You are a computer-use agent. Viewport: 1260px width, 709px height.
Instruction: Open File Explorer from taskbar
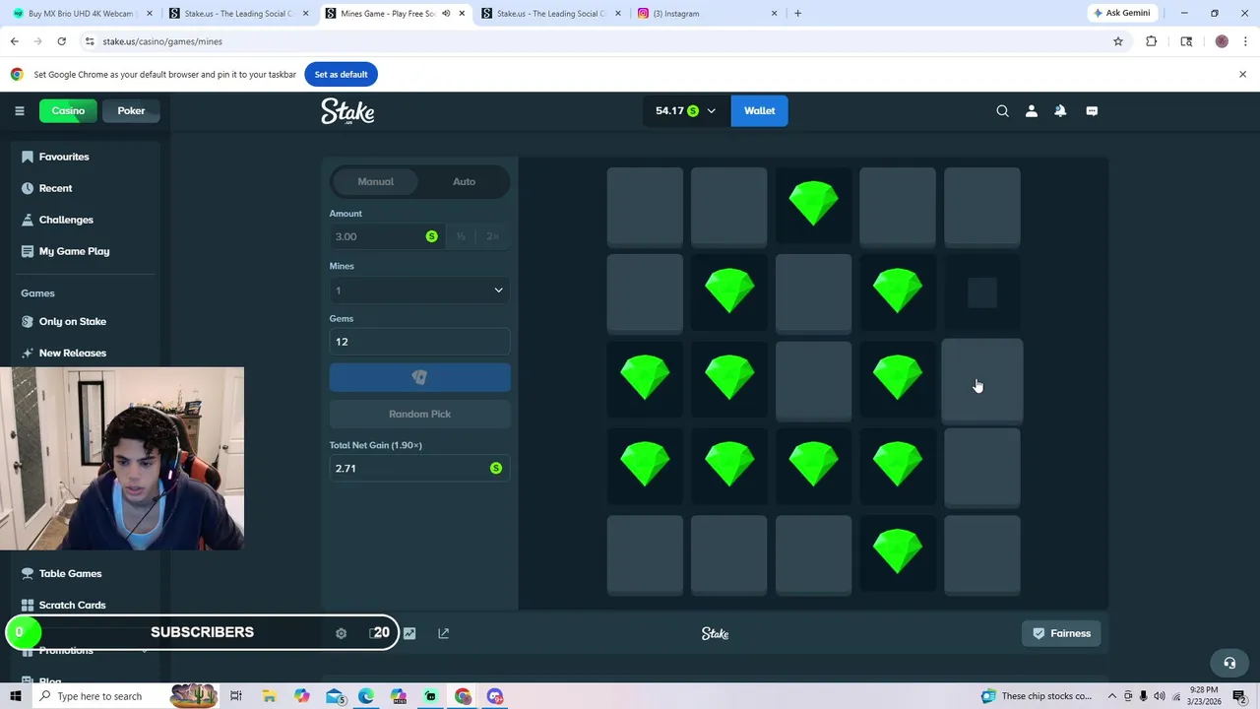pos(269,696)
